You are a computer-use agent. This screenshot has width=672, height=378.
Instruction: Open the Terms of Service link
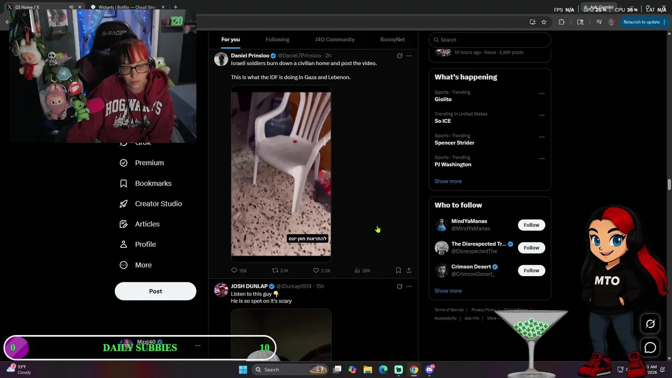coord(449,310)
